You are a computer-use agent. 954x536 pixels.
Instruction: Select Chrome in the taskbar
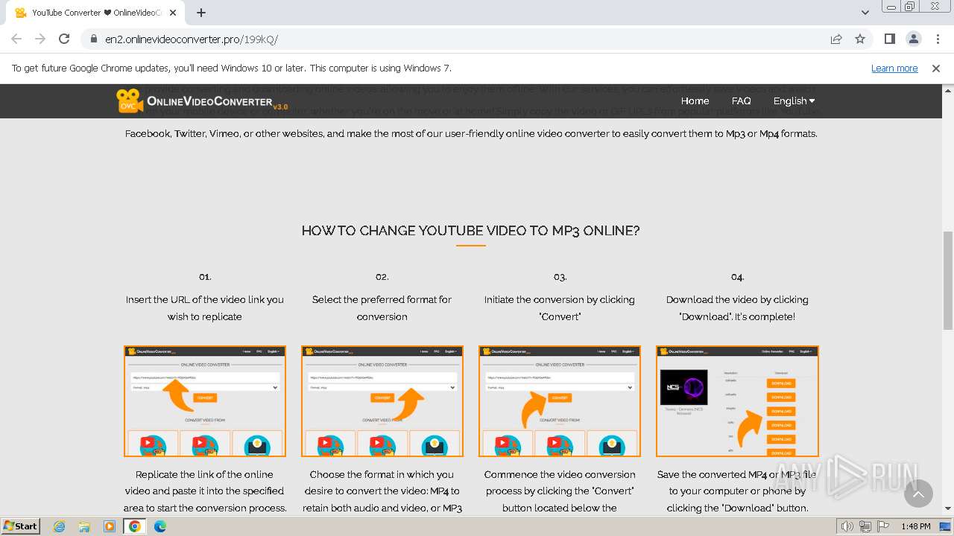point(135,526)
